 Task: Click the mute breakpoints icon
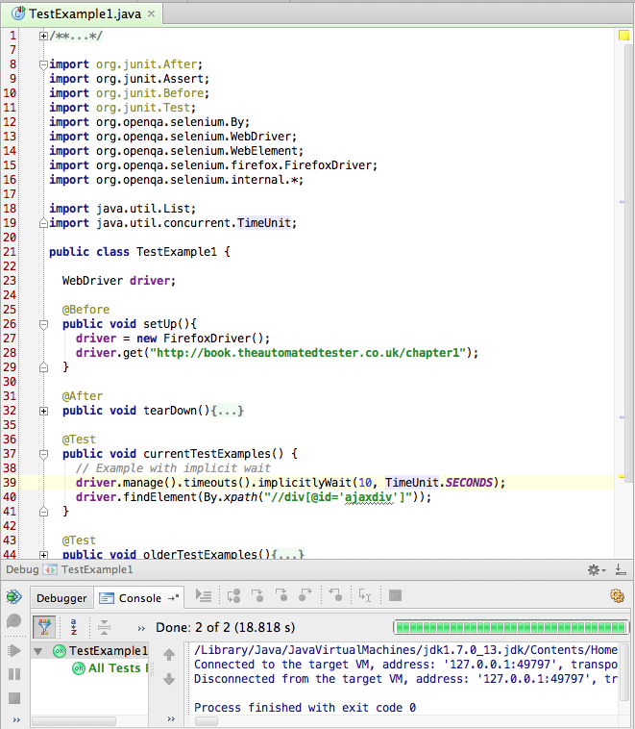[x=14, y=620]
